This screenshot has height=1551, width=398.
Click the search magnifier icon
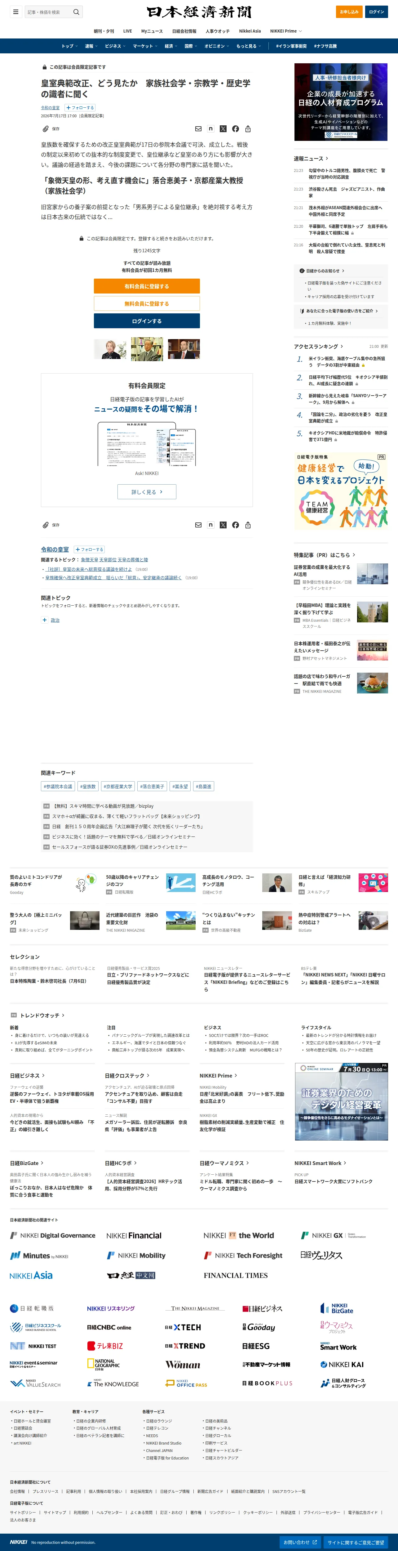point(76,12)
